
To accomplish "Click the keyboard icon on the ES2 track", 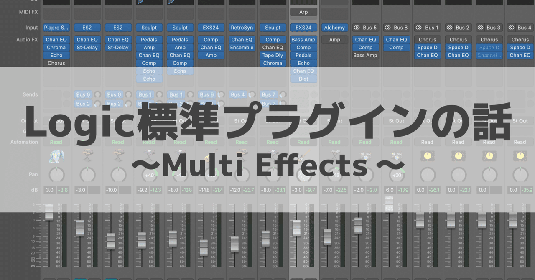I will click(87, 156).
